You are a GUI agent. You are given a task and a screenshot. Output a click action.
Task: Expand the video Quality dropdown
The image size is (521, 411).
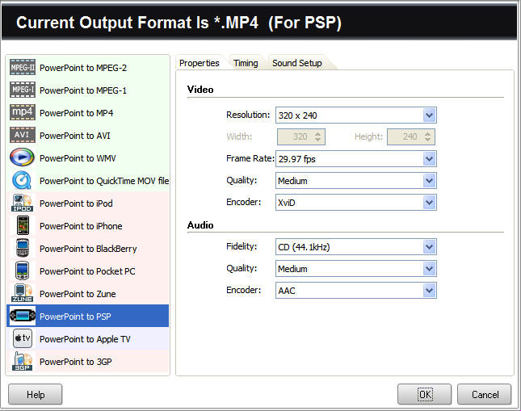click(356, 181)
